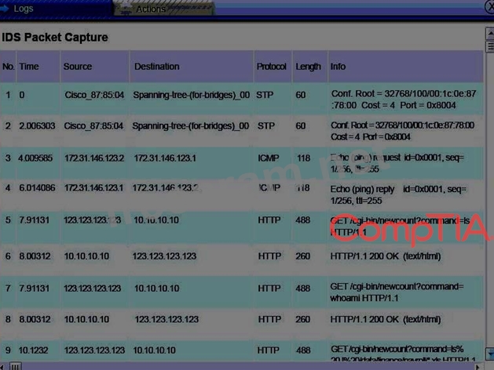Select destination 10.10.10.10 in row 5

[x=156, y=220]
